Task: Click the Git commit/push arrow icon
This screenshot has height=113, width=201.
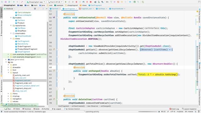Action: click(x=115, y=2)
